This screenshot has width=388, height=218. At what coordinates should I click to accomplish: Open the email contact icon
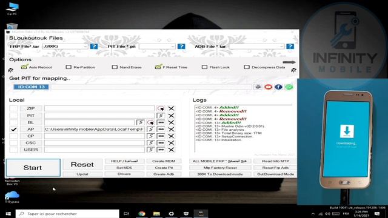[258, 87]
